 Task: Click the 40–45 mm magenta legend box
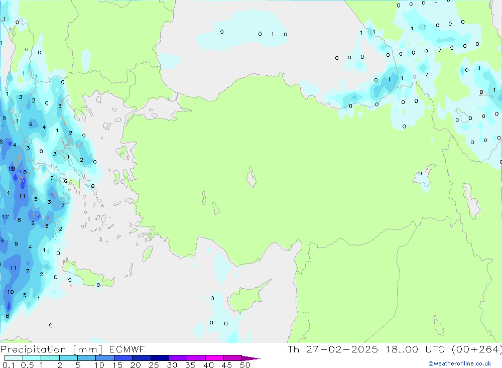pyautogui.click(x=214, y=358)
